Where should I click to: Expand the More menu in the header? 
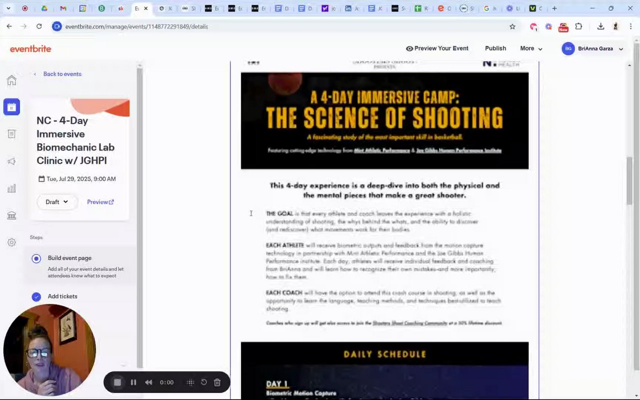531,48
